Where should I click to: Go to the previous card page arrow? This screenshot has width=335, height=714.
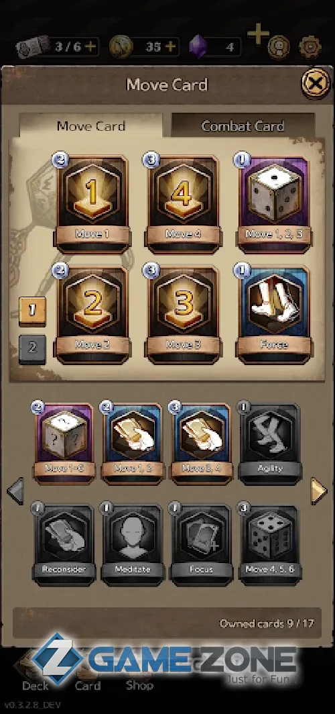tap(15, 491)
